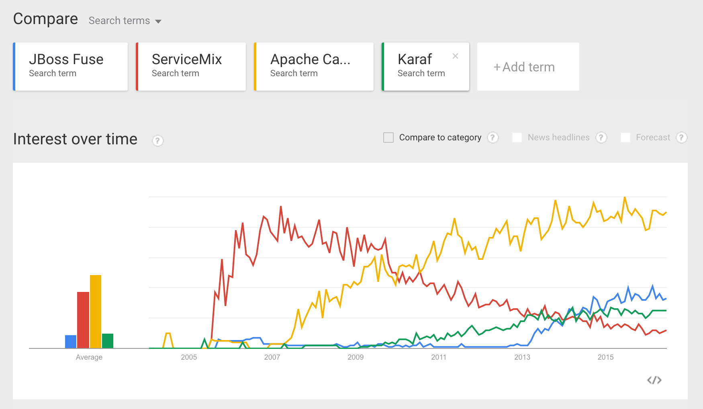Select the JBoss Fuse term card
This screenshot has width=703, height=409.
(x=71, y=67)
